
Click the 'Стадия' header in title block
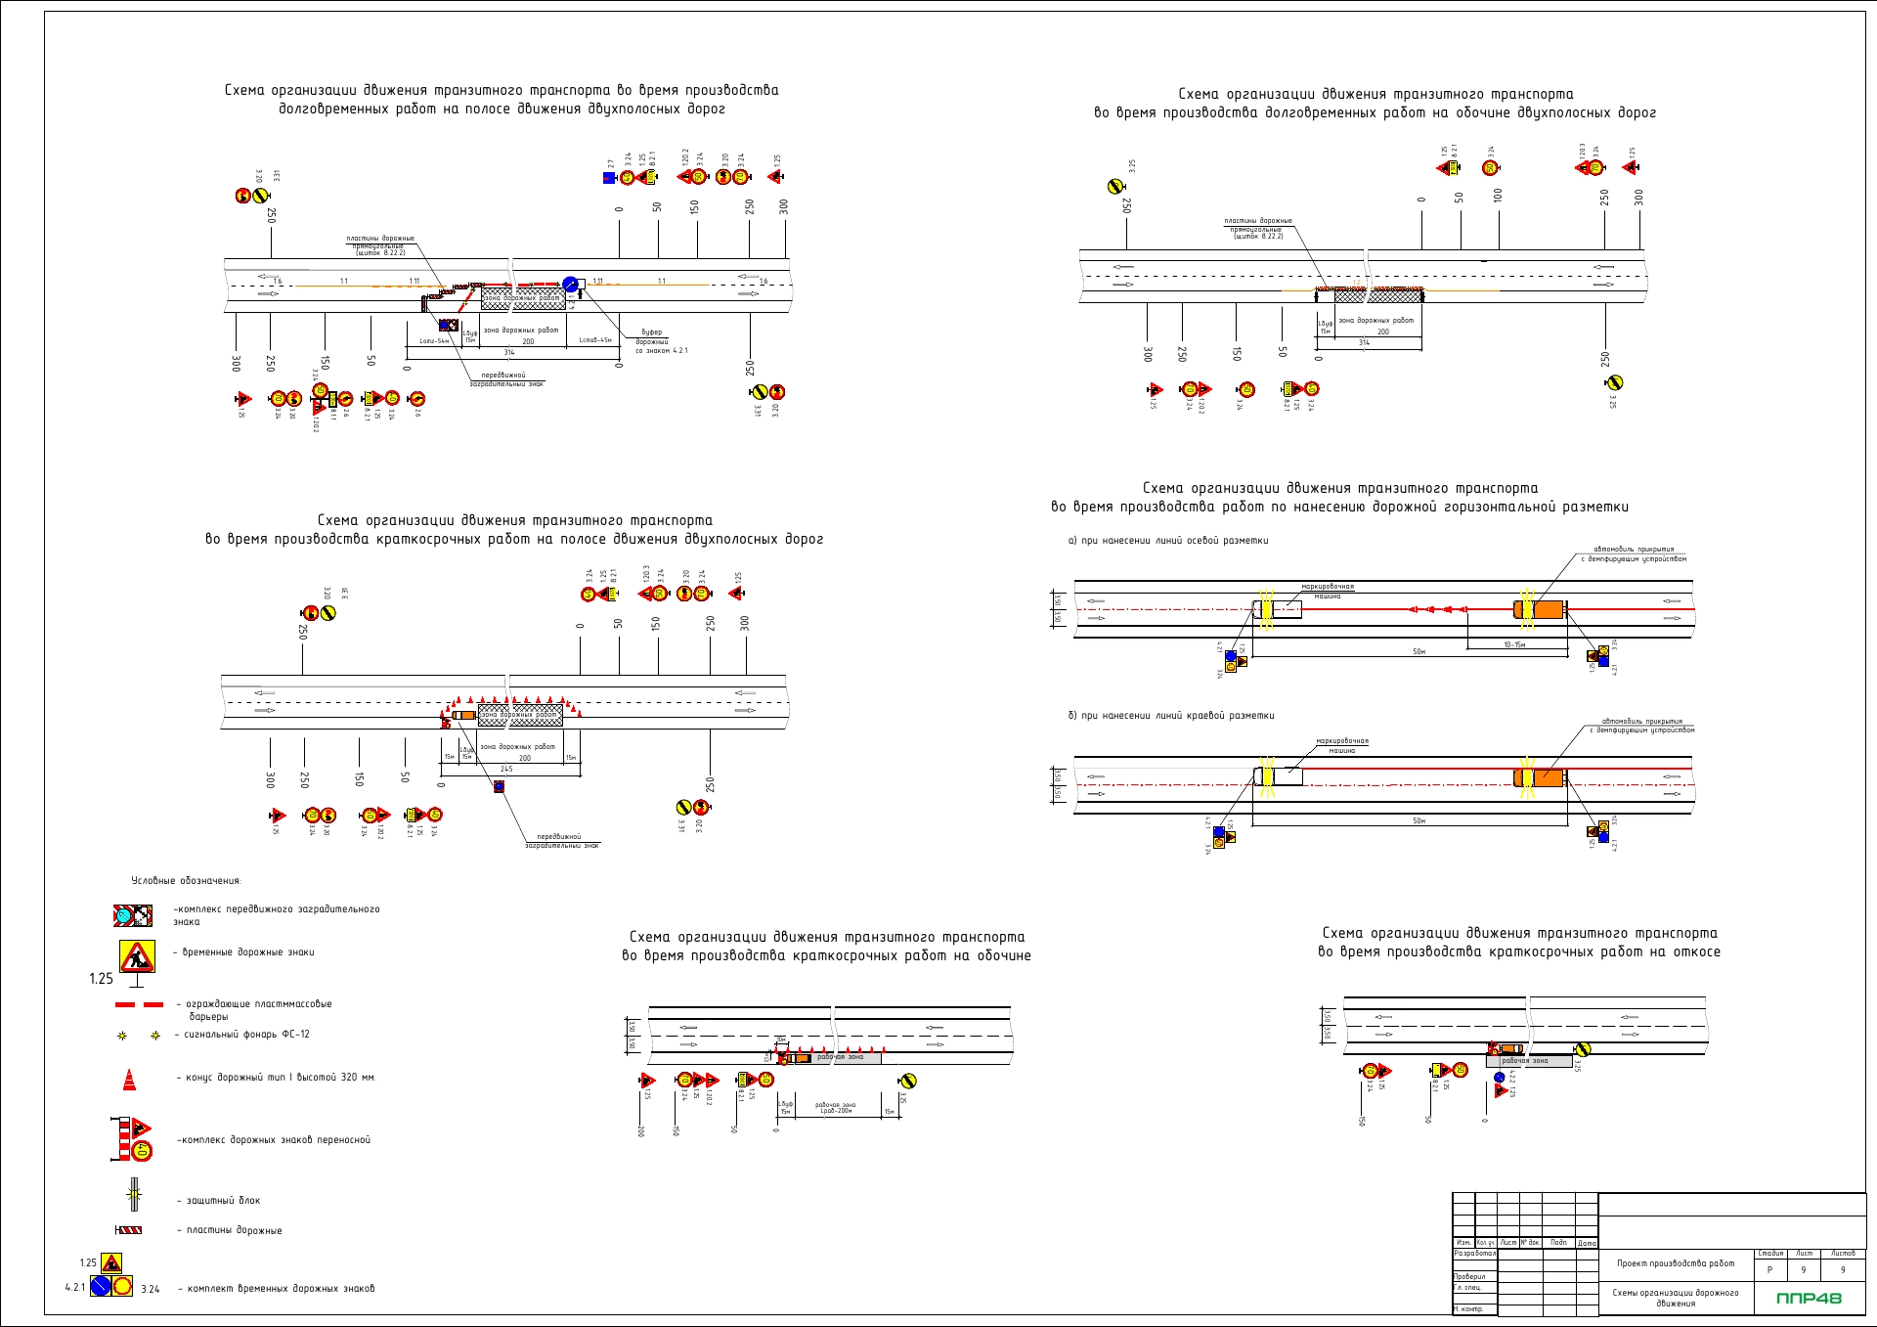(x=1770, y=1254)
